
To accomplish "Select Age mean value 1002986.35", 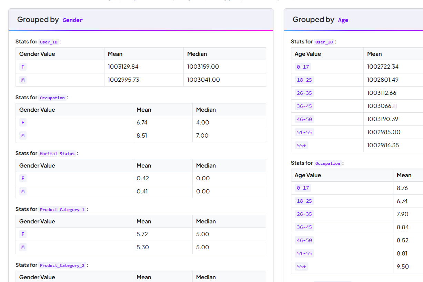I will pos(383,145).
